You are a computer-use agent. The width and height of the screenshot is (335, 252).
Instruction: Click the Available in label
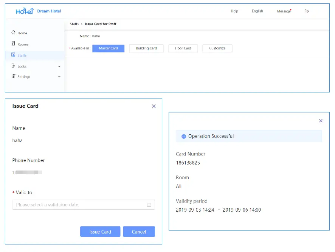coord(81,48)
